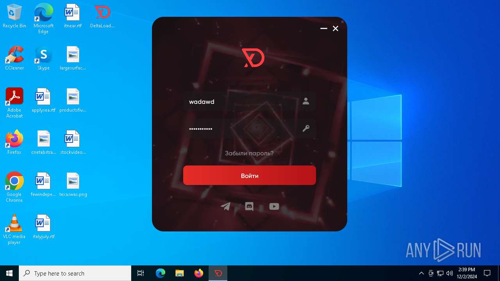The height and width of the screenshot is (281, 500).
Task: Launch Firefox from the taskbar
Action: click(x=199, y=273)
